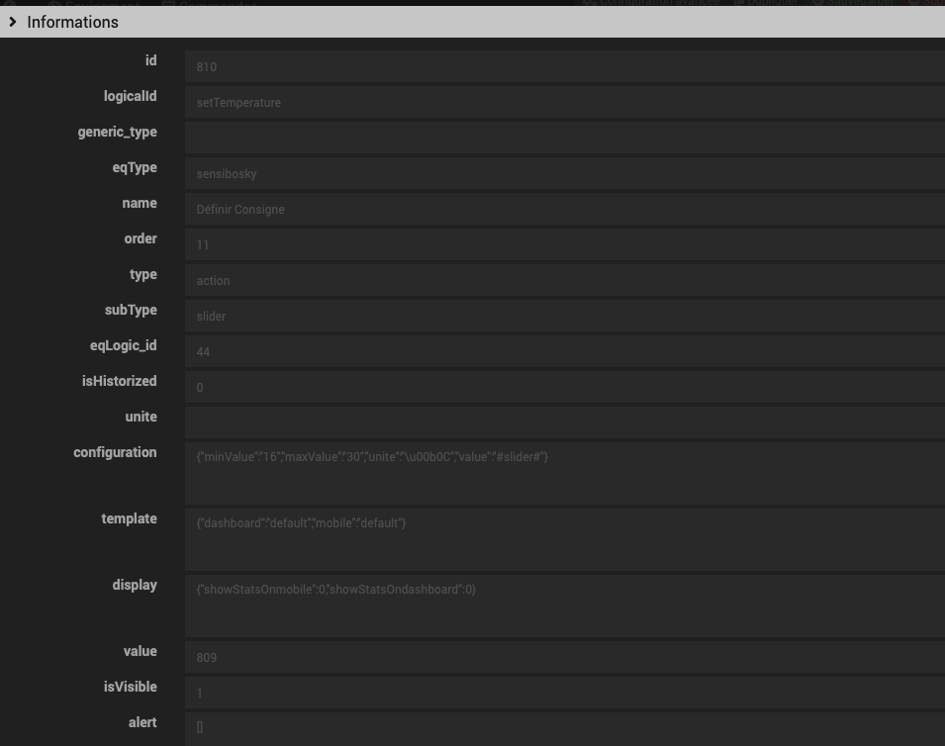Screen dimensions: 945x746
Task: Click the Configuration avancée gear icon
Action: 588,3
